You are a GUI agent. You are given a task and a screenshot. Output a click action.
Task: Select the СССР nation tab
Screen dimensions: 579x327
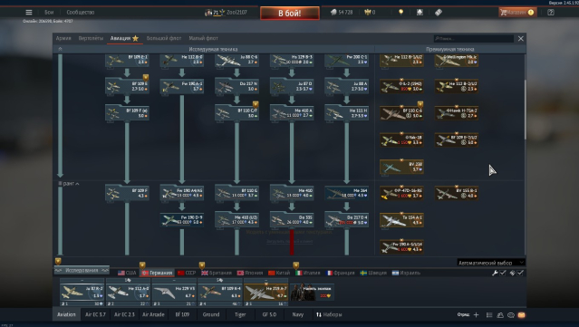(x=187, y=273)
